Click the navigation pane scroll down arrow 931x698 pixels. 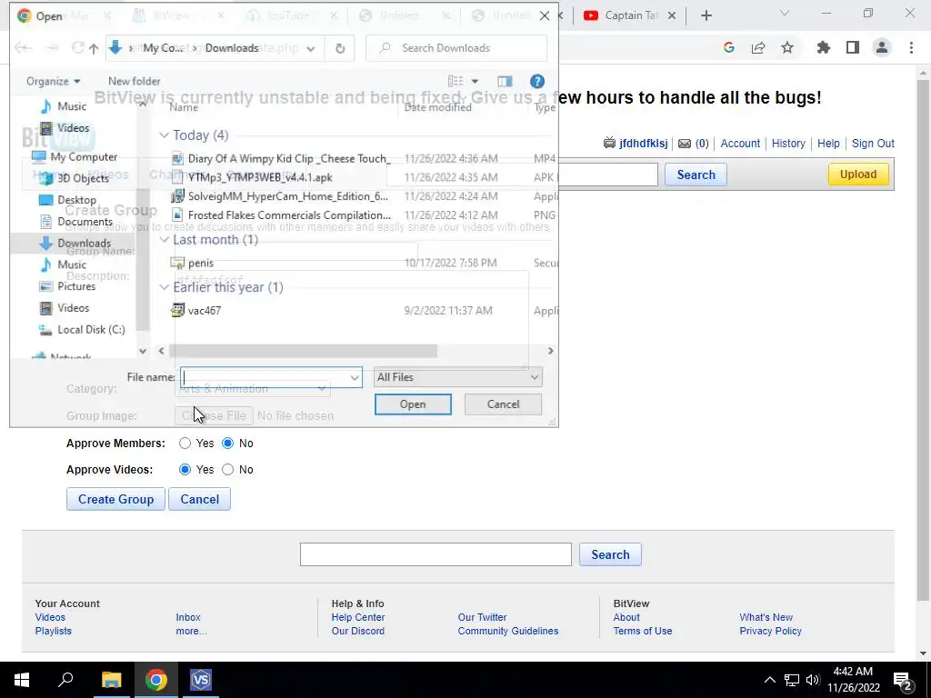pyautogui.click(x=143, y=352)
